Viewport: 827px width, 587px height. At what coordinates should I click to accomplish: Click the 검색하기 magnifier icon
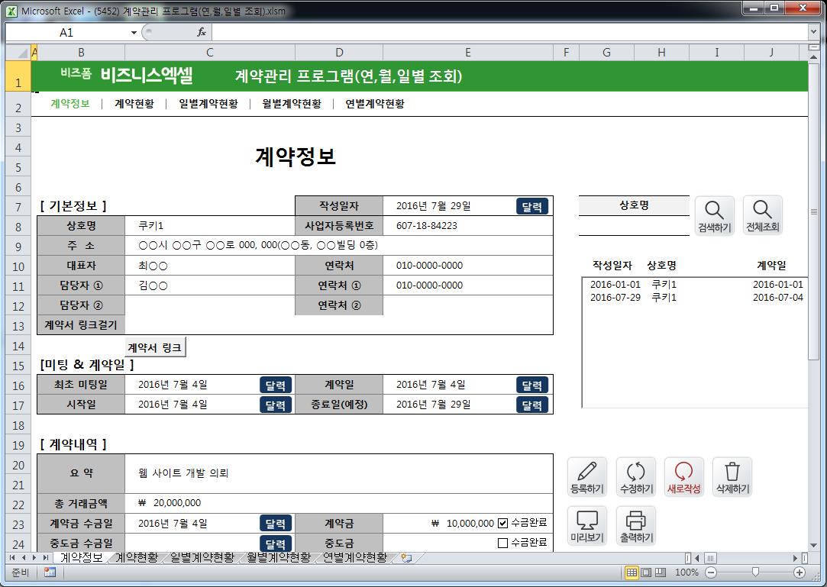(x=714, y=216)
